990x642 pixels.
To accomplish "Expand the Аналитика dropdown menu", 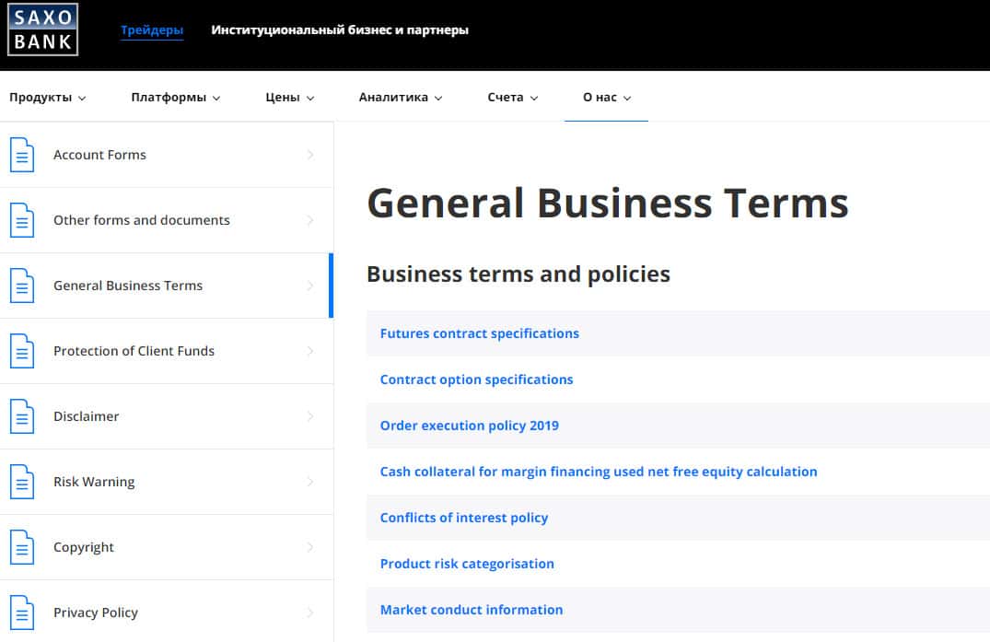I will tap(400, 98).
